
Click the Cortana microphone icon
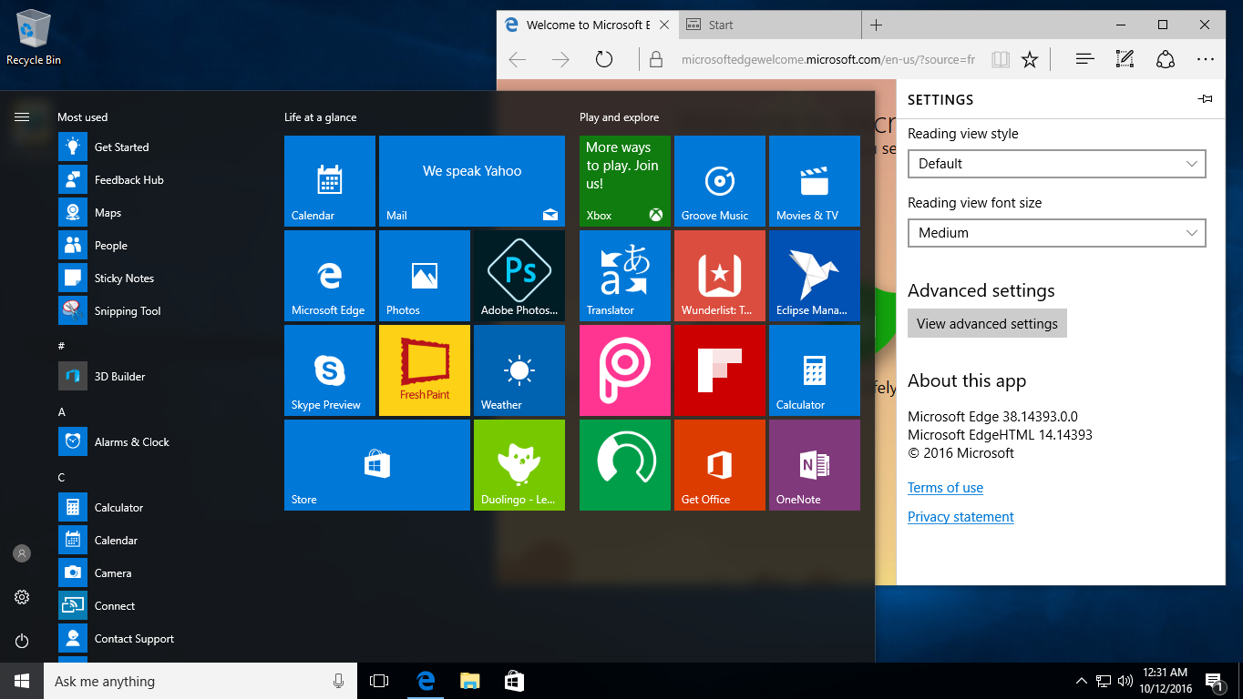339,681
